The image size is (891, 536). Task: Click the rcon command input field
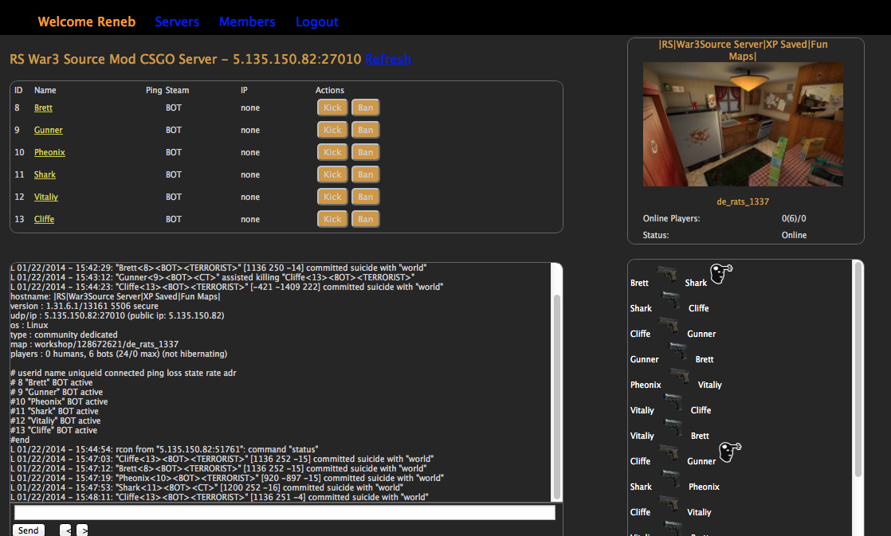pyautogui.click(x=285, y=513)
